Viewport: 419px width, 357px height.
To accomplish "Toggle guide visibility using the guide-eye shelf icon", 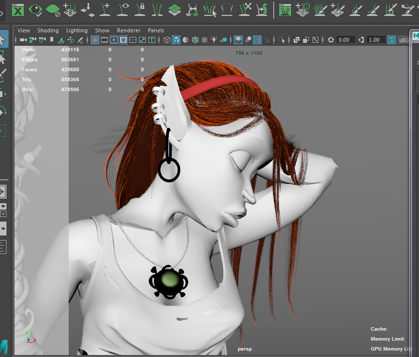I will (x=122, y=10).
